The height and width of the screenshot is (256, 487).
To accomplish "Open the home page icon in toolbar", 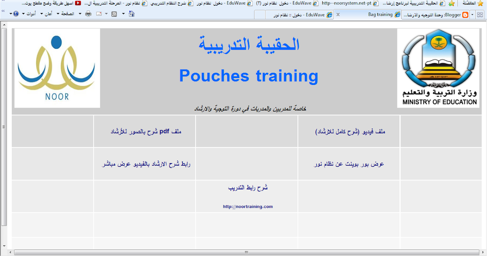I will click(x=131, y=14).
